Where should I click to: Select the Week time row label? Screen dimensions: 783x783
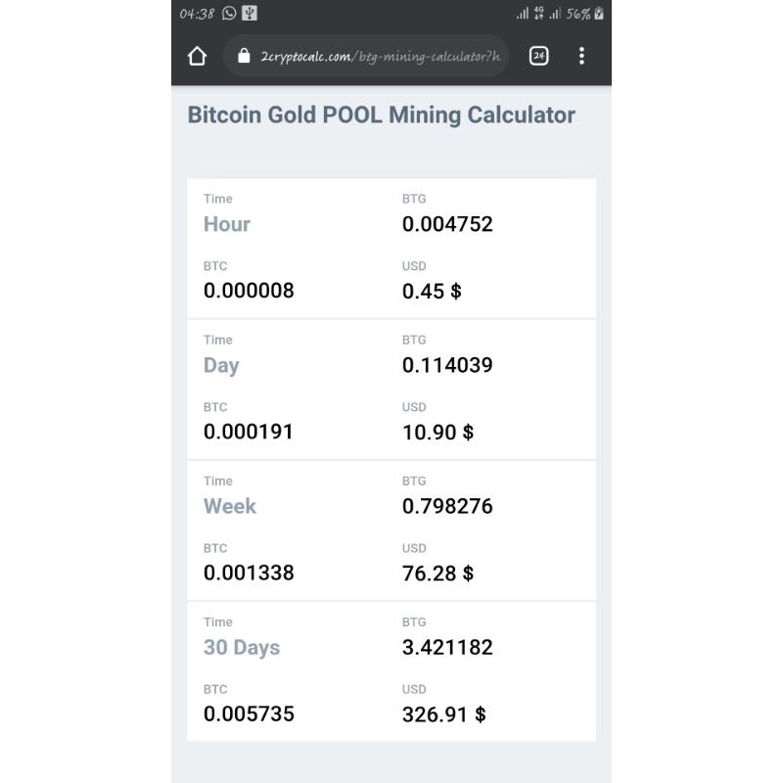click(230, 506)
